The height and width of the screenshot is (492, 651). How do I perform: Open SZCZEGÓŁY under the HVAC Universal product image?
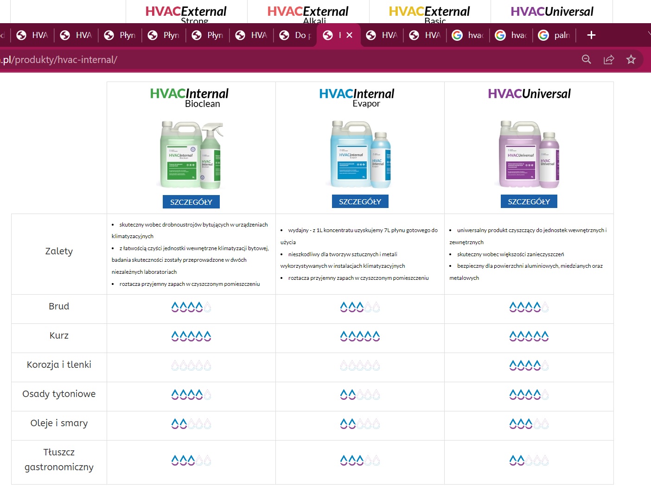pos(529,202)
